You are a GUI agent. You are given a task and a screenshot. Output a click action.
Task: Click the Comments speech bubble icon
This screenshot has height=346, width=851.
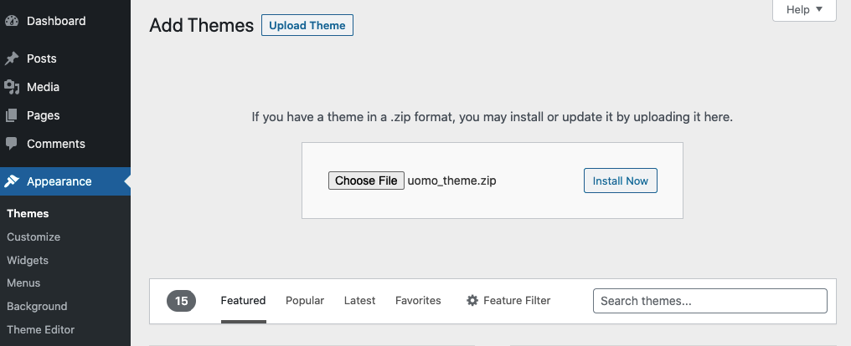tap(12, 144)
